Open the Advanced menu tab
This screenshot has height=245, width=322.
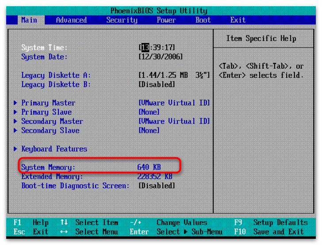point(71,20)
